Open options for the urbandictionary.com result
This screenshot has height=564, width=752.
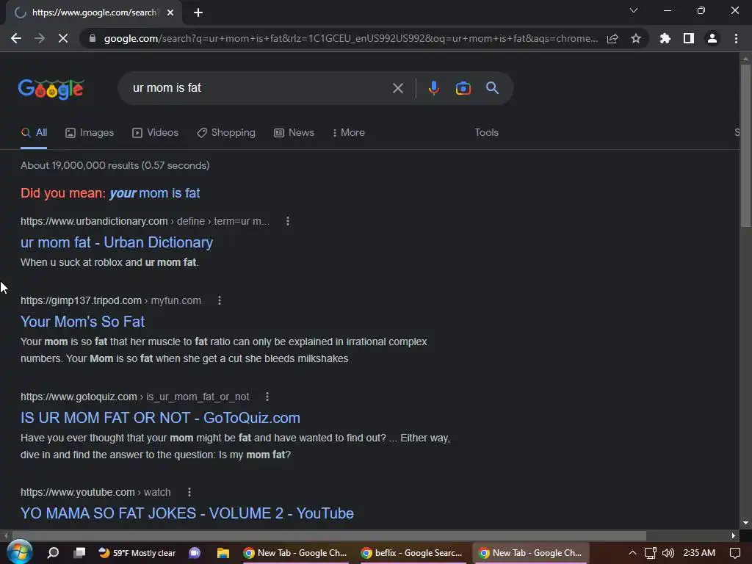pos(288,221)
